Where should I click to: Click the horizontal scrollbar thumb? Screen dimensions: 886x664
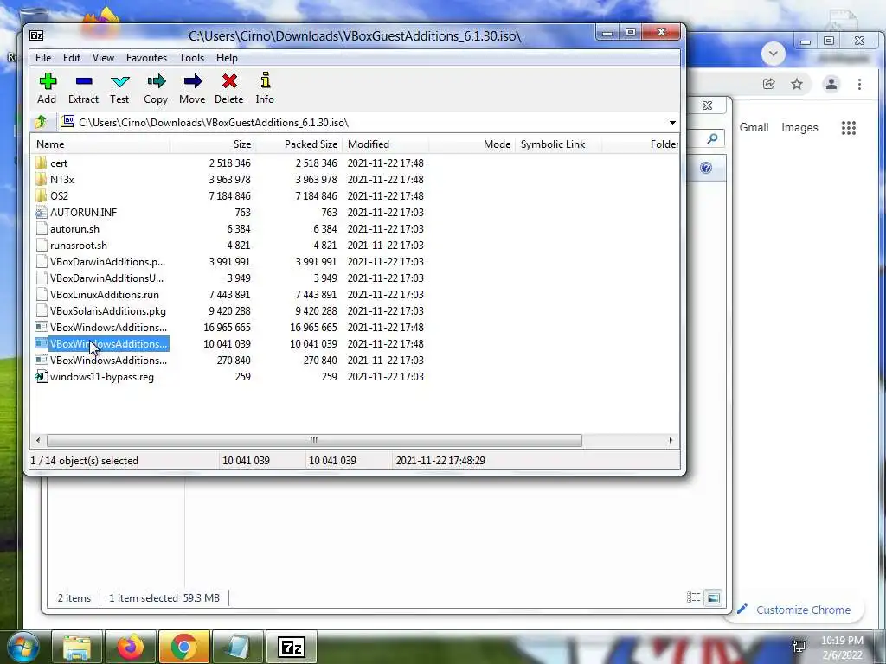point(314,440)
